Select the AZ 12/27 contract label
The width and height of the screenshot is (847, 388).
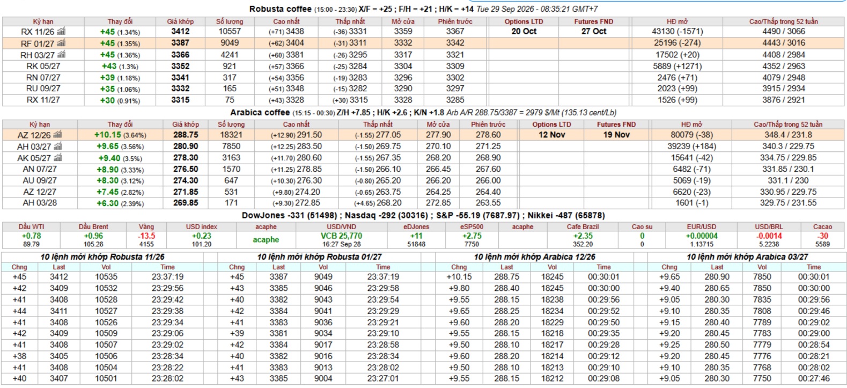[40, 192]
